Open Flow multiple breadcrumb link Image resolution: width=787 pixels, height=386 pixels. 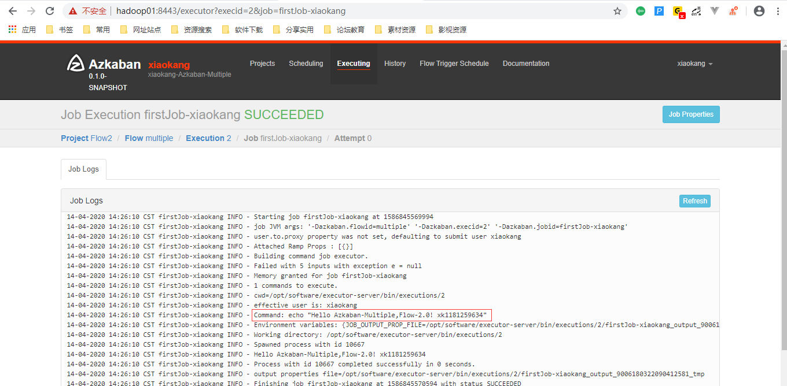(149, 138)
